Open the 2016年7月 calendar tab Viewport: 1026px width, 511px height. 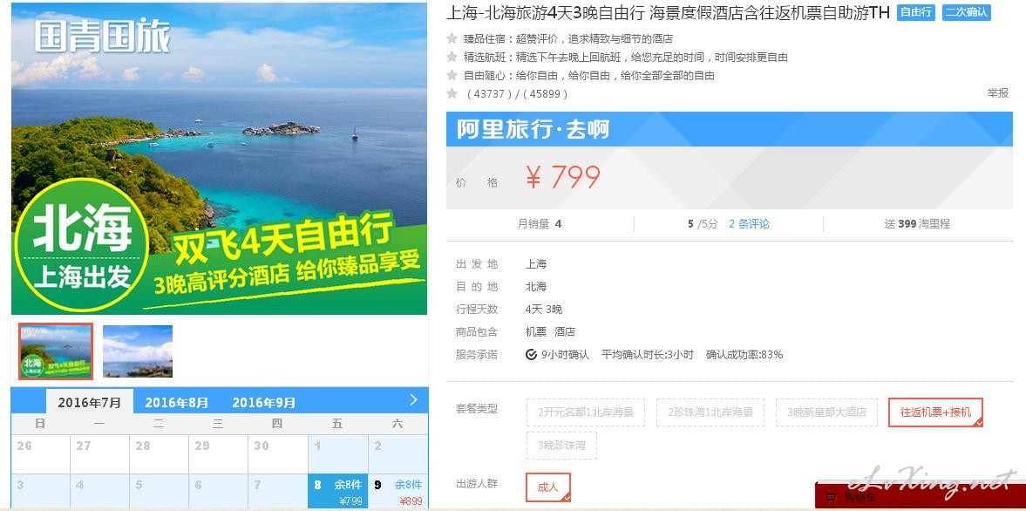coord(90,402)
